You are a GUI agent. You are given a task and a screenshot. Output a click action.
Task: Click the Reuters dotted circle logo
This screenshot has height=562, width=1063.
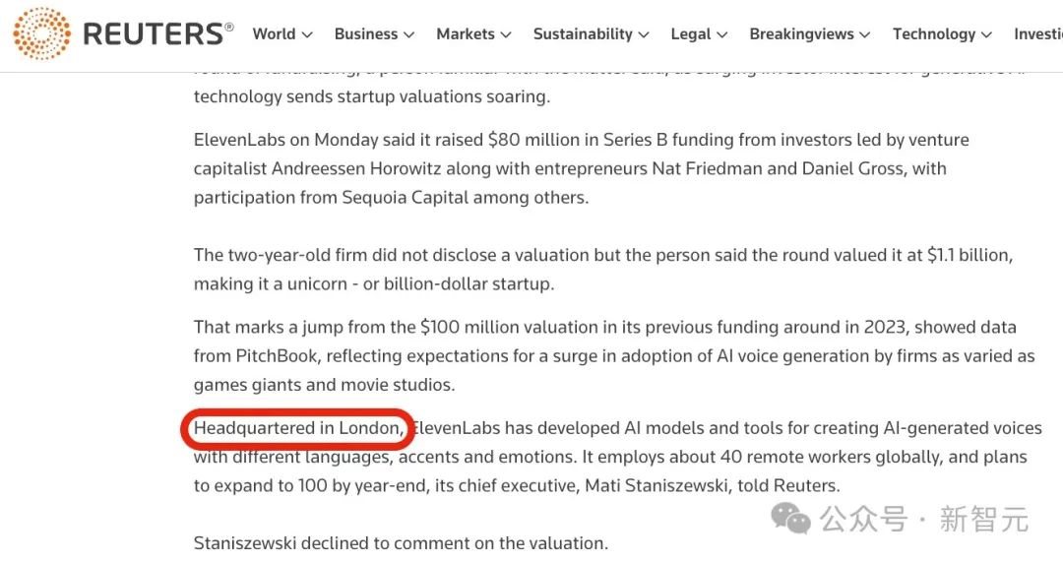coord(41,33)
